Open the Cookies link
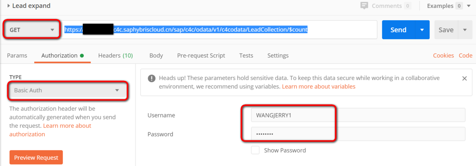 click(x=443, y=55)
